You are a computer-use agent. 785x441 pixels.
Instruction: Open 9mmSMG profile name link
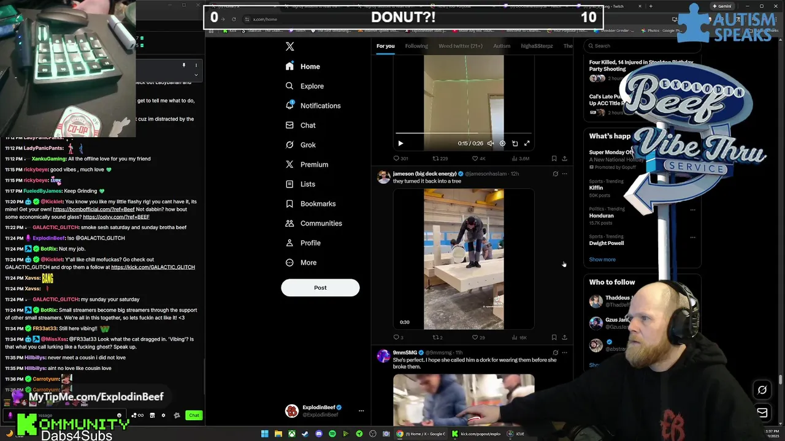click(405, 353)
